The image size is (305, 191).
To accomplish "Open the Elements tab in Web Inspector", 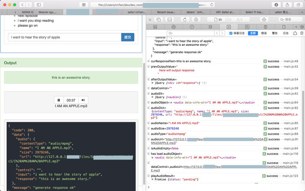I will [x=155, y=27].
